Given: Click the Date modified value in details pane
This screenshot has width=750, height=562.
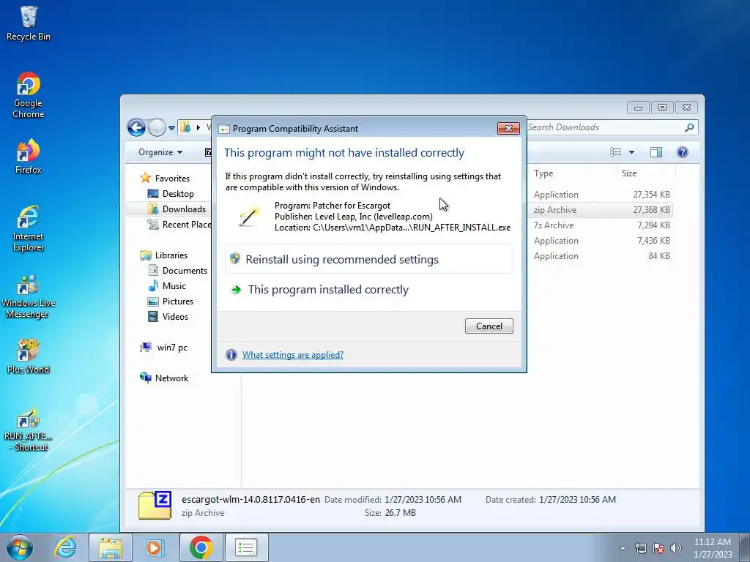Looking at the screenshot, I should coord(423,499).
